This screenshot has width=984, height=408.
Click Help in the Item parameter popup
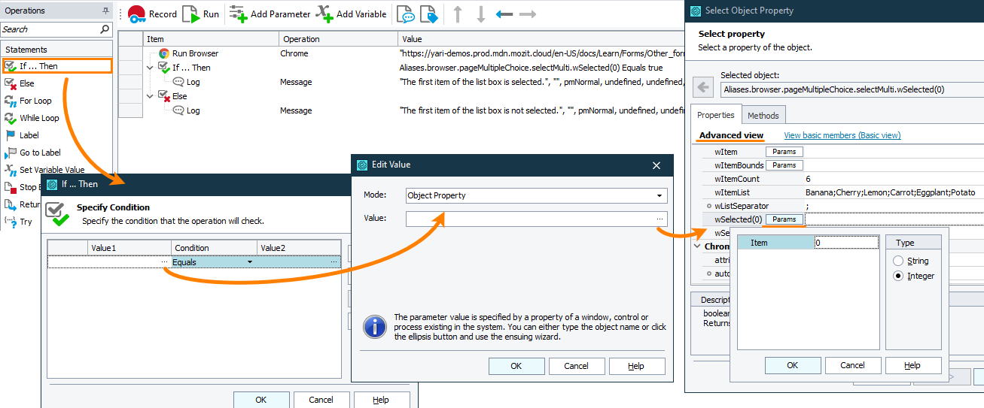coord(913,365)
